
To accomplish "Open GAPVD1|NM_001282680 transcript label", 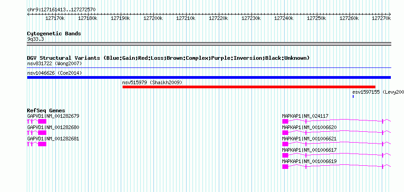I will [53, 128].
